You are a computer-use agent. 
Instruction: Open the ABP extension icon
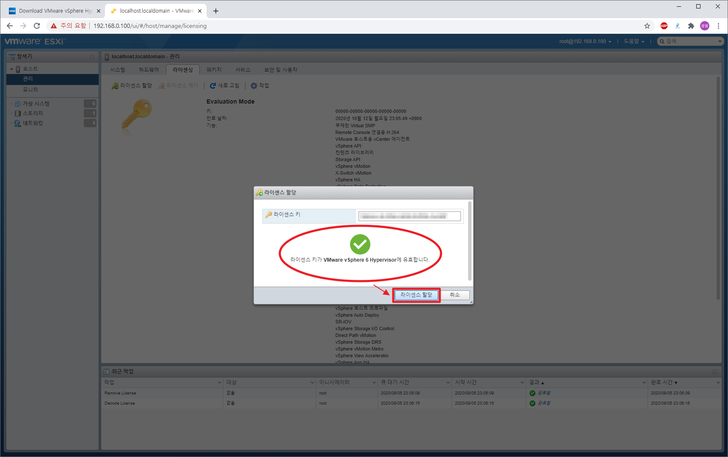[664, 26]
